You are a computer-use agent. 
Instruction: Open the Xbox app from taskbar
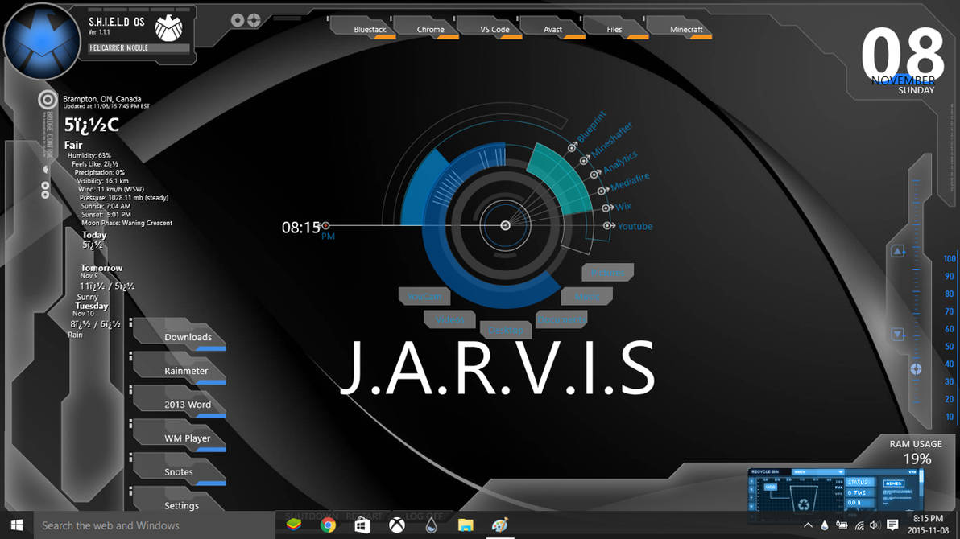397,525
